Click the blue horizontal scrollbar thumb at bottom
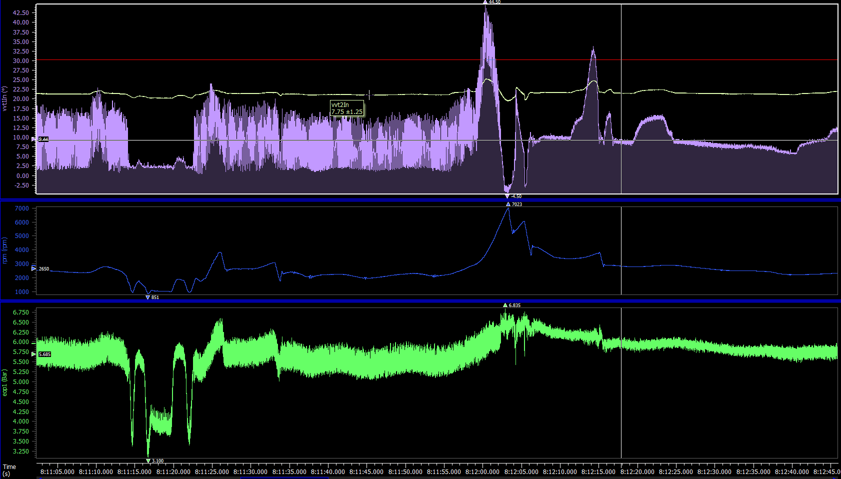This screenshot has height=479, width=841. click(x=284, y=477)
